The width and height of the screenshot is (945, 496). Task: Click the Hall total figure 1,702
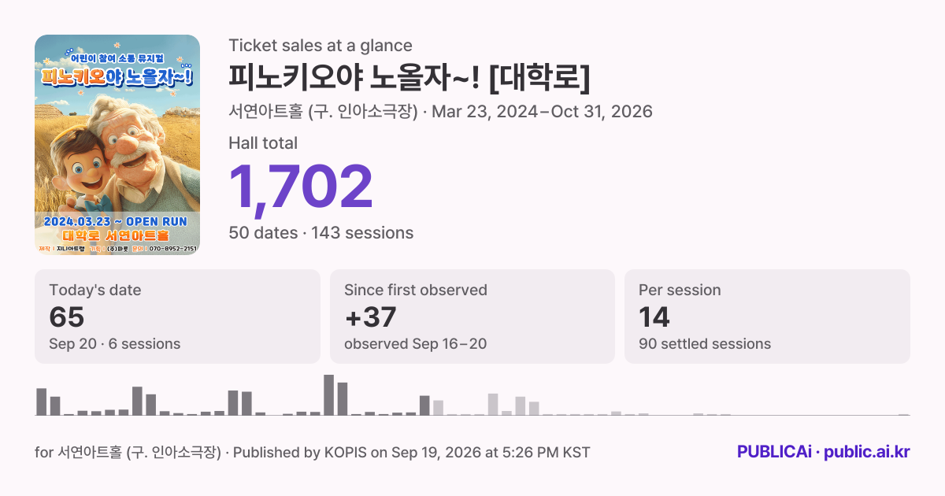coord(301,187)
